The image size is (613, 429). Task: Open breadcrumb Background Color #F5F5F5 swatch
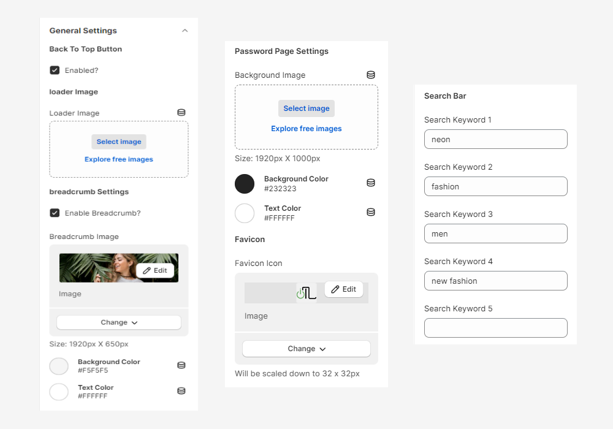[59, 366]
